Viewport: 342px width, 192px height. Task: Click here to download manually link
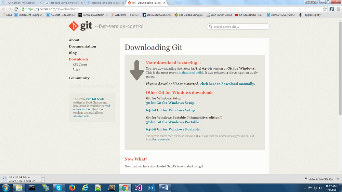(x=227, y=84)
